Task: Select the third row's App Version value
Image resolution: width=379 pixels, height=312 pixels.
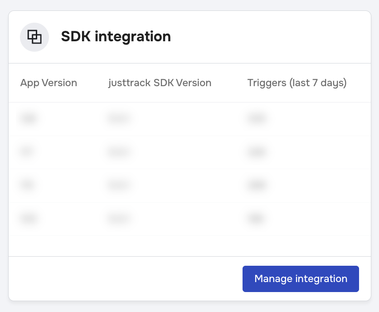Action: pyautogui.click(x=28, y=185)
